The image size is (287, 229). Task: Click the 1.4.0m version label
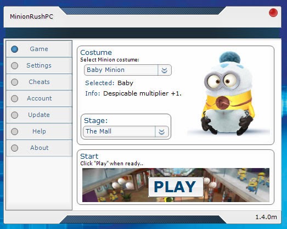coord(266,217)
